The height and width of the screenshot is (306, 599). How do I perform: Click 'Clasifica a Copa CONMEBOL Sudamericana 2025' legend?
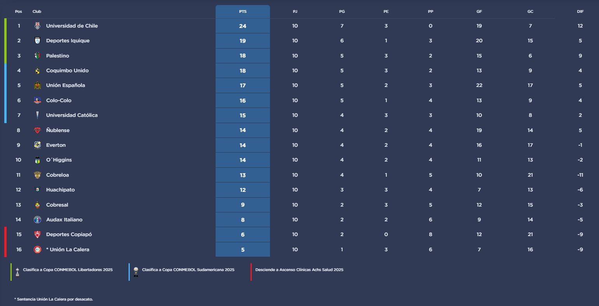click(x=188, y=270)
